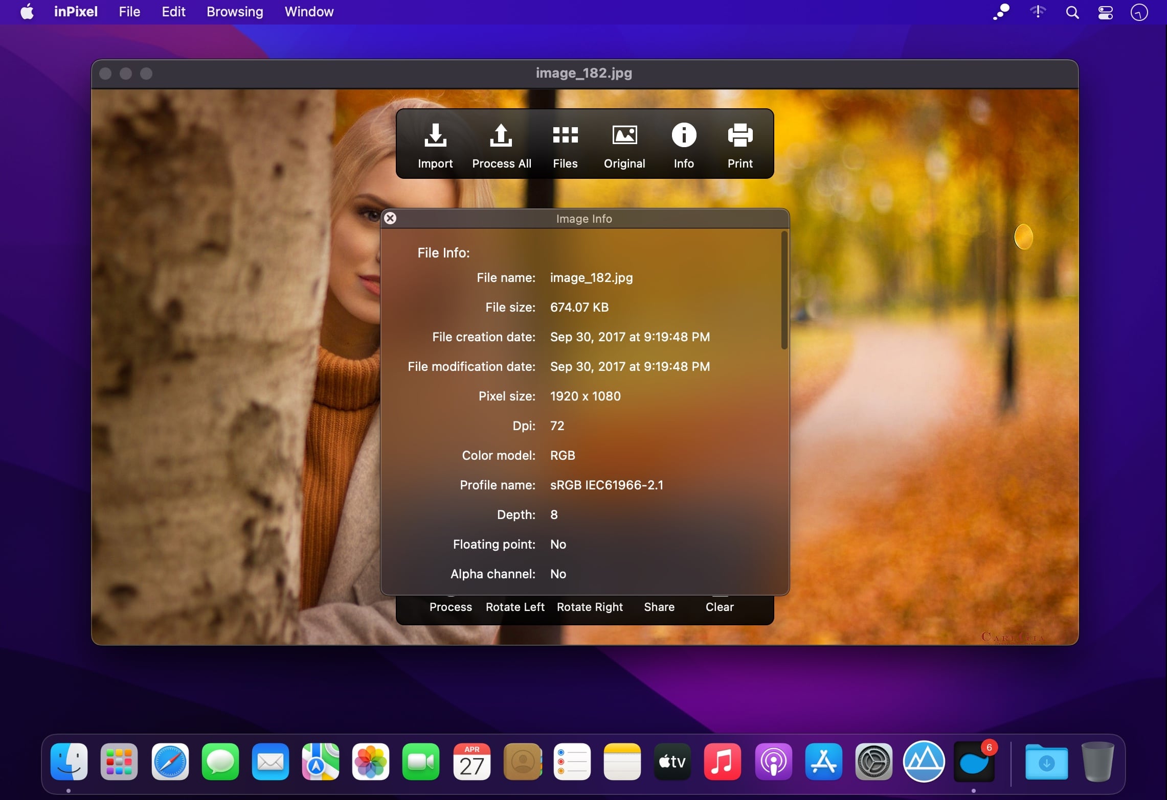Open FaceTime from the Dock
Image resolution: width=1167 pixels, height=800 pixels.
420,762
